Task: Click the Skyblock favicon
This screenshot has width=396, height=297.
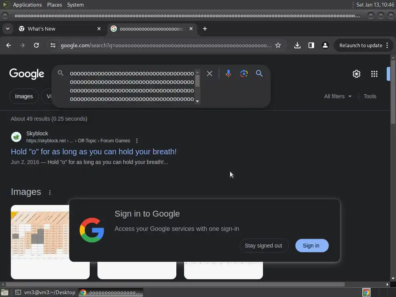Action: point(16,137)
